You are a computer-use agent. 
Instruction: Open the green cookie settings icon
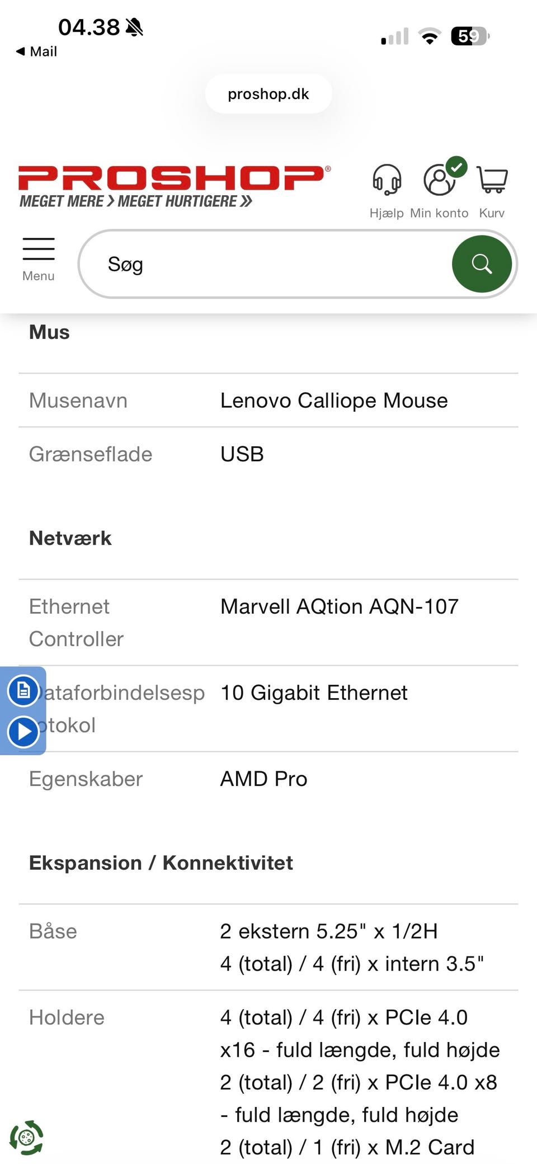26,1138
